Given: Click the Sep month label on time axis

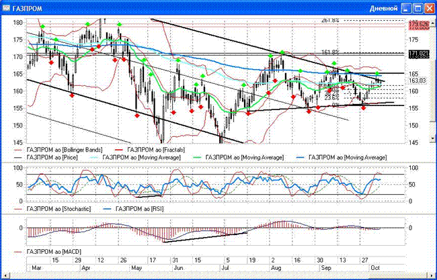Looking at the screenshot, I should pos(326,268).
